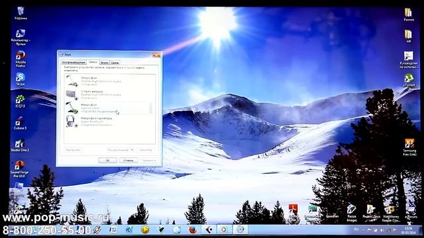
Task: Launch the ICQ7.5 desktop icon
Action: tap(21, 101)
